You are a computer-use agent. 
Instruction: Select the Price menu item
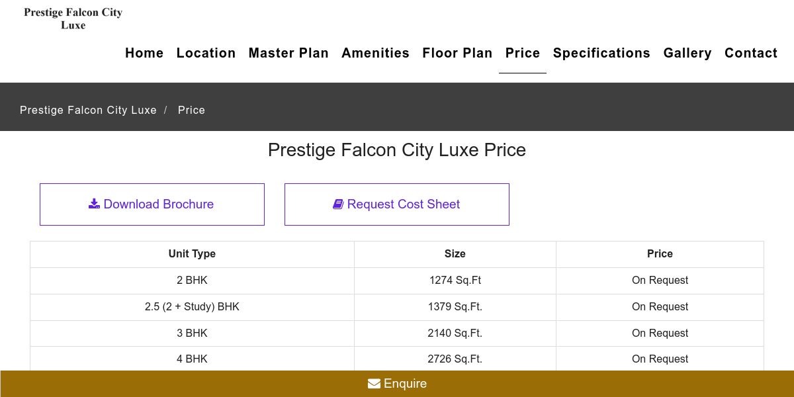click(x=523, y=53)
